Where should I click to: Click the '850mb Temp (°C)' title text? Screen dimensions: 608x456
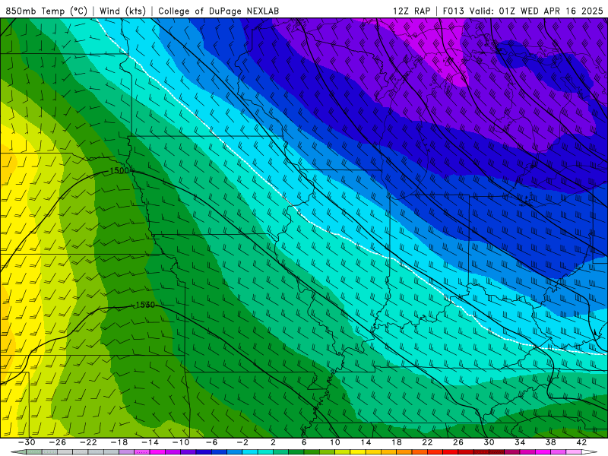click(x=46, y=11)
